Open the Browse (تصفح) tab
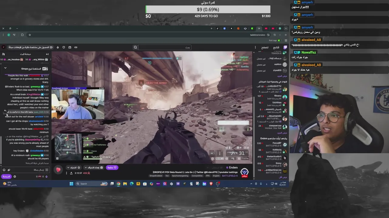This screenshot has width=389, height=218. tap(265, 47)
